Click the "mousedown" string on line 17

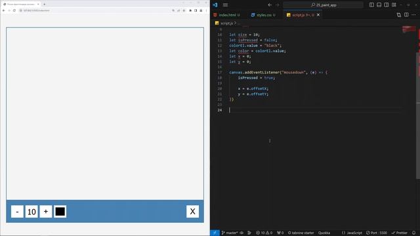pos(293,73)
